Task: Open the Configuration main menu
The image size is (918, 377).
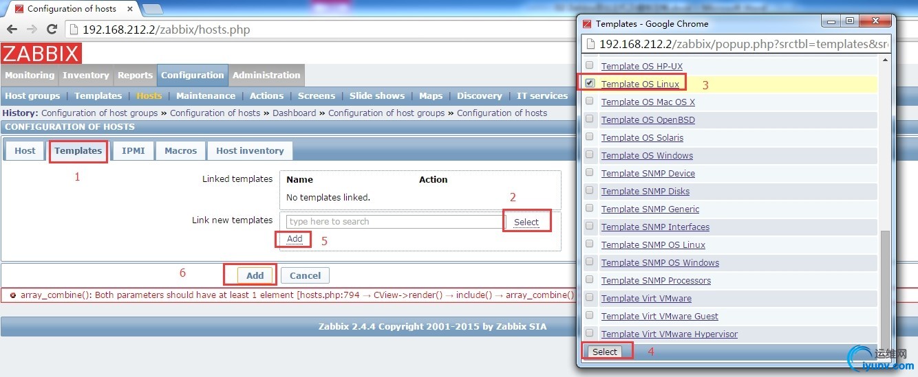Action: click(193, 76)
